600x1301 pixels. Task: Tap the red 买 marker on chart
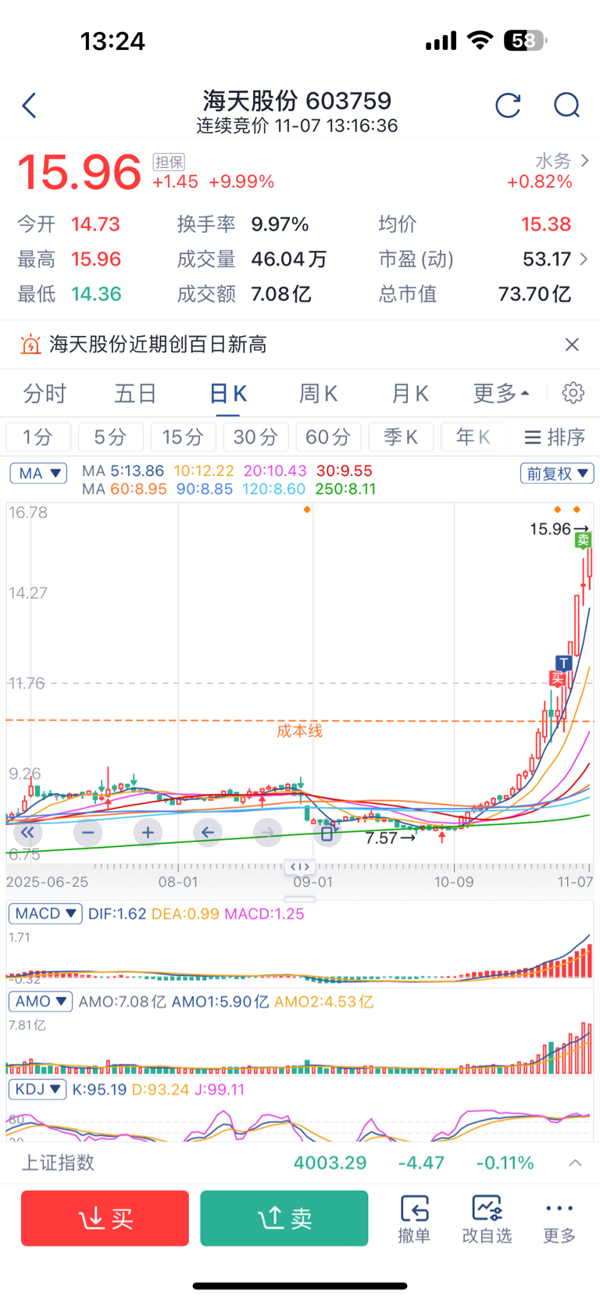click(x=557, y=678)
